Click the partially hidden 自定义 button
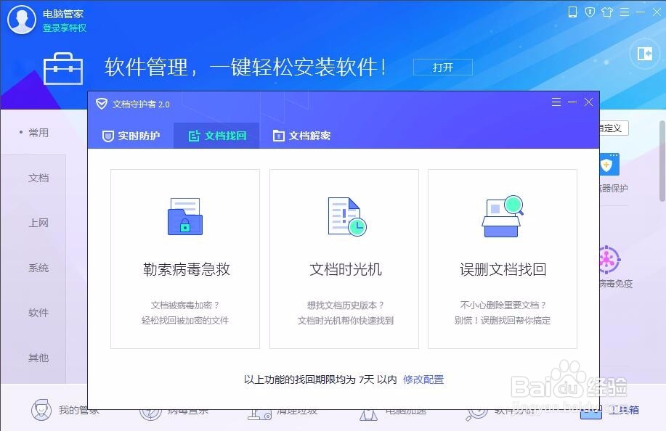Screen dimensions: 666x431 coord(614,128)
